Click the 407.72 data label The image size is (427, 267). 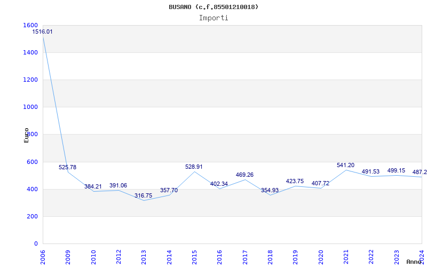pos(320,183)
